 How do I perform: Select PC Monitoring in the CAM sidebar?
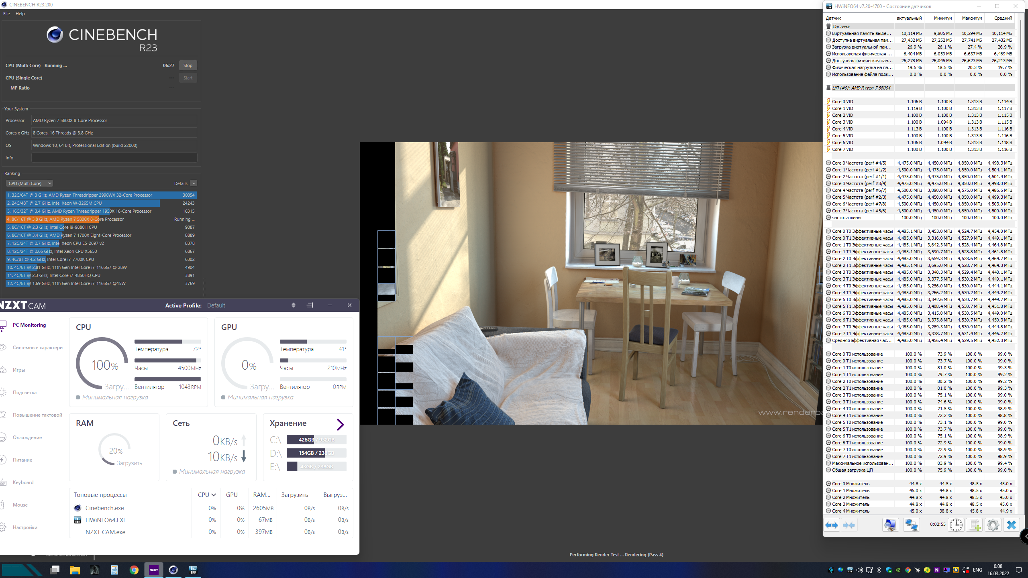click(29, 325)
